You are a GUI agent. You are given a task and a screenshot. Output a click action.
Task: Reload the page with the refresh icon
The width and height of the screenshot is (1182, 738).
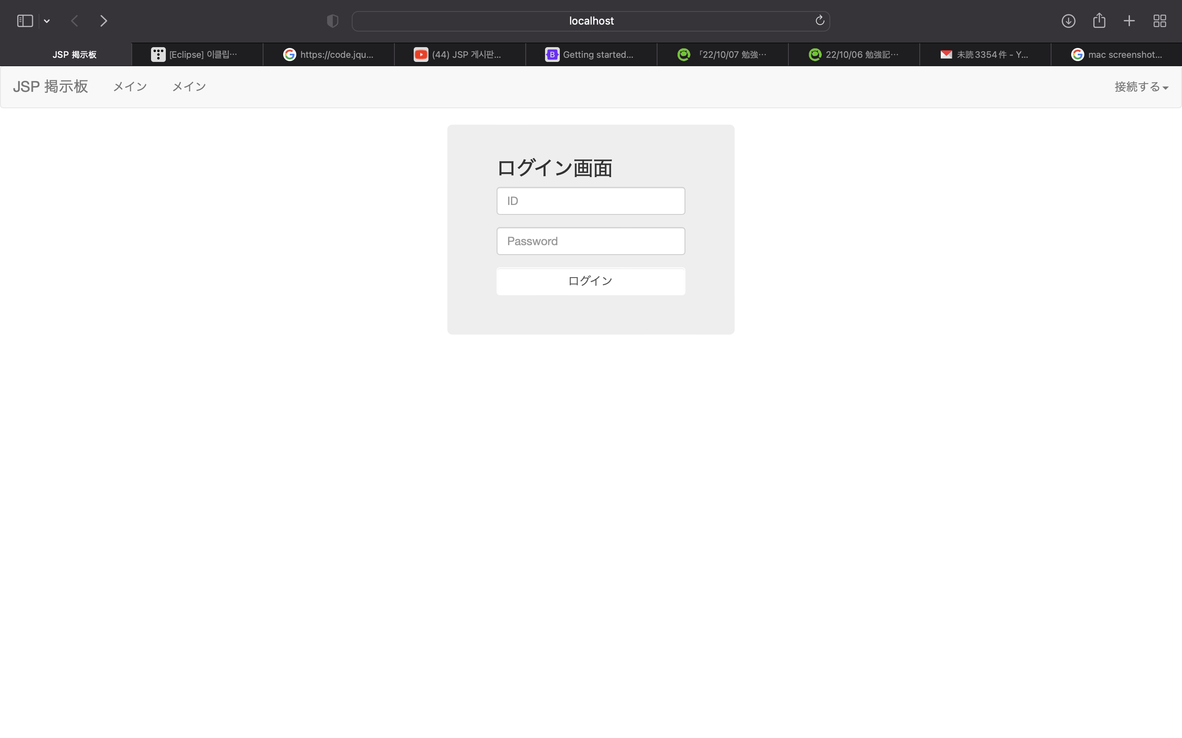pos(820,20)
